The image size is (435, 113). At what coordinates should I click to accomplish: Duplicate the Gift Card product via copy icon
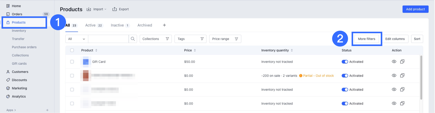coord(402,62)
